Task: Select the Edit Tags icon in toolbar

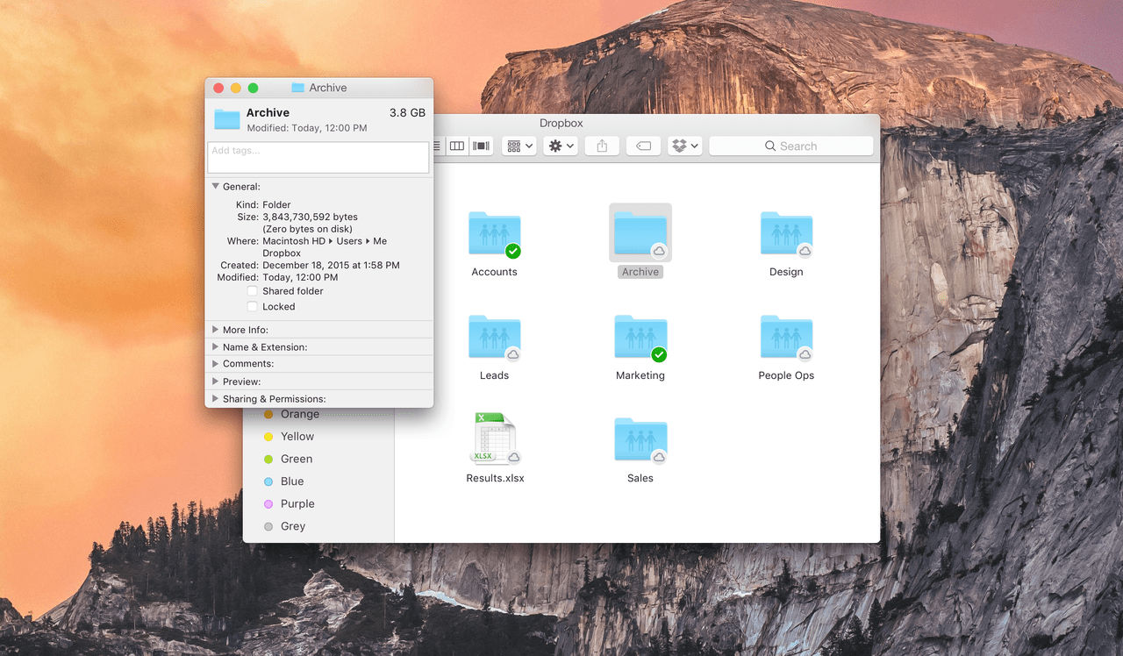Action: [x=643, y=146]
